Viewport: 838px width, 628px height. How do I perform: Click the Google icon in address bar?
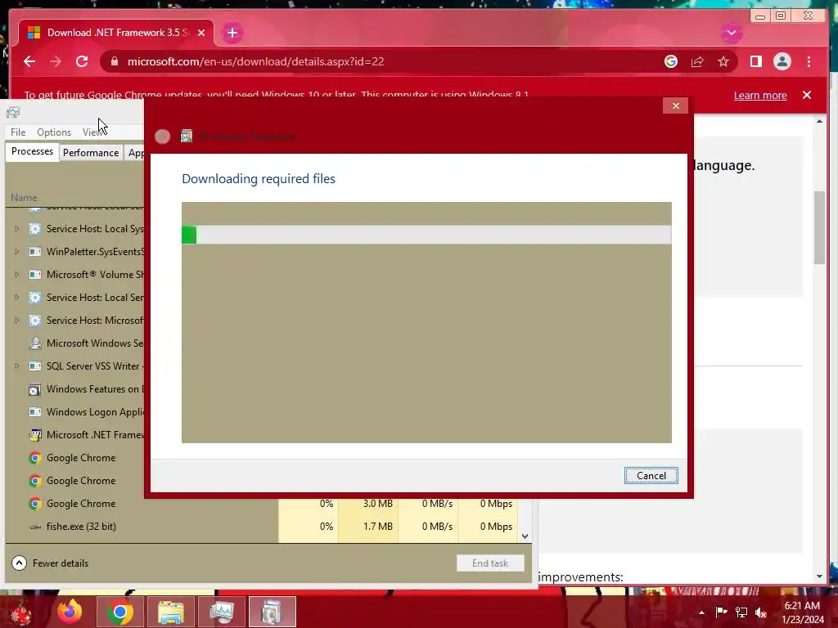coord(671,61)
